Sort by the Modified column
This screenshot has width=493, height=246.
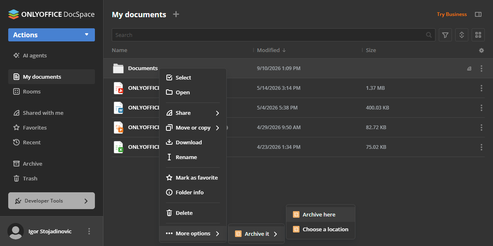pos(271,50)
